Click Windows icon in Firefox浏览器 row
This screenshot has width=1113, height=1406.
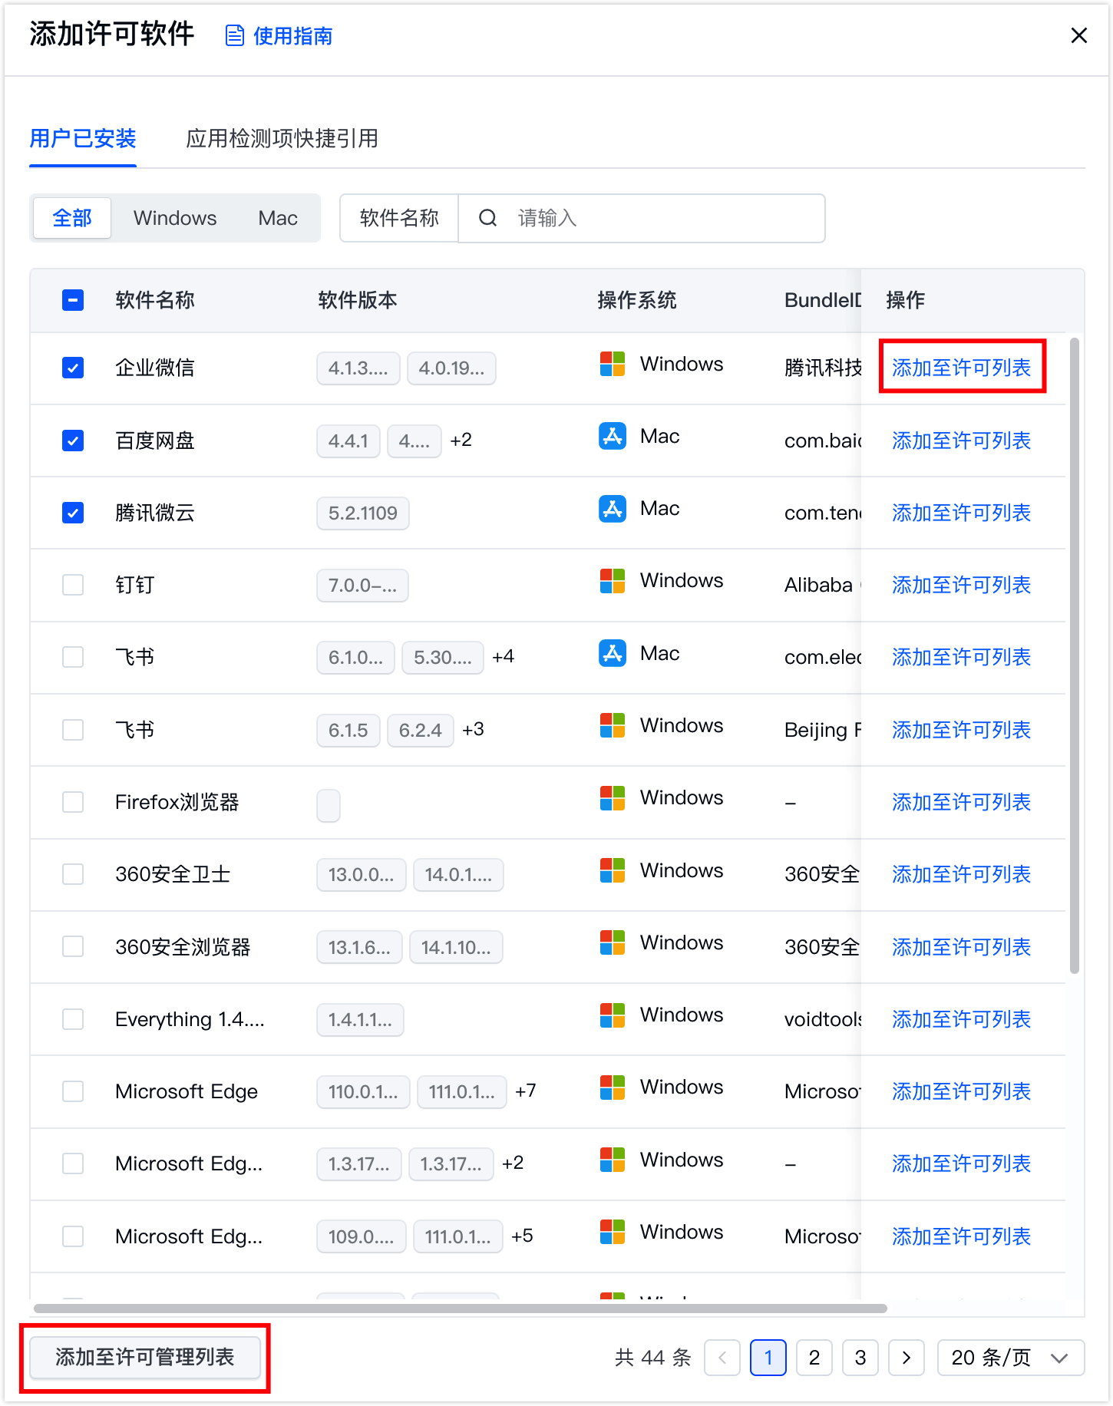613,798
